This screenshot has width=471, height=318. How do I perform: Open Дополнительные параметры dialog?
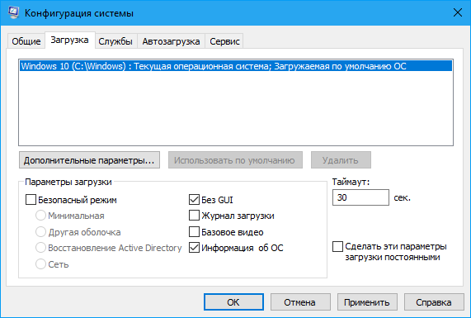(89, 160)
